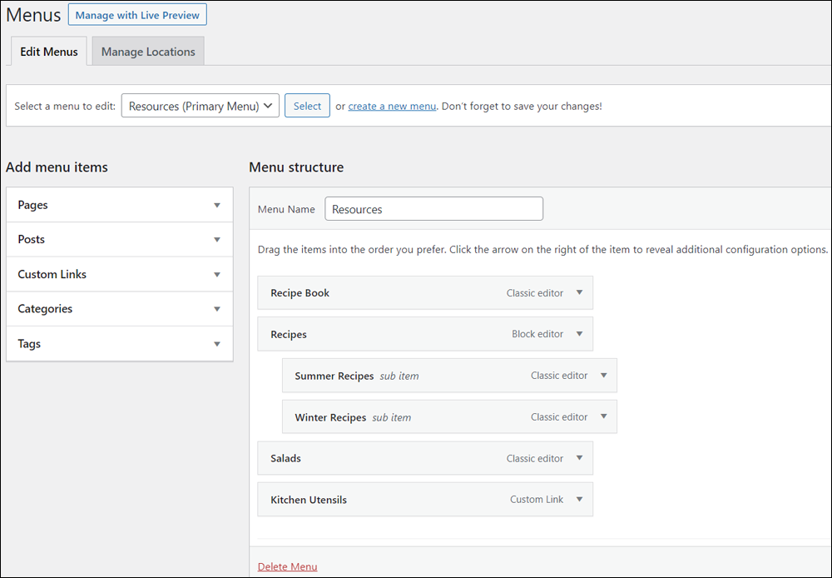Image resolution: width=832 pixels, height=578 pixels.
Task: Expand Recipe Book item options arrow
Action: click(579, 292)
